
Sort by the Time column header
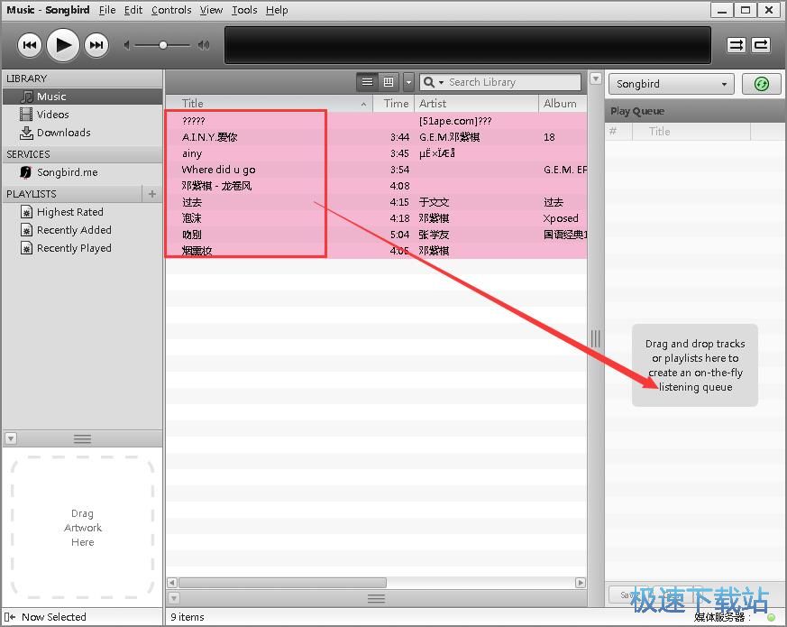point(394,104)
